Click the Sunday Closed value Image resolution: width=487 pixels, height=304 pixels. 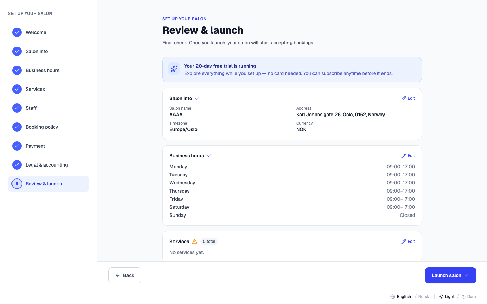[x=407, y=215]
